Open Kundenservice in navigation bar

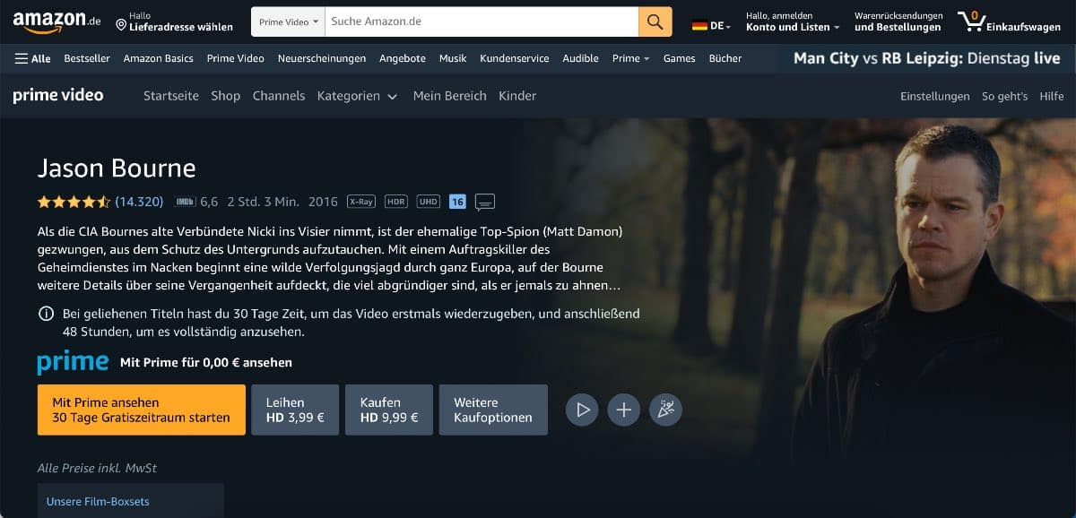(x=515, y=58)
